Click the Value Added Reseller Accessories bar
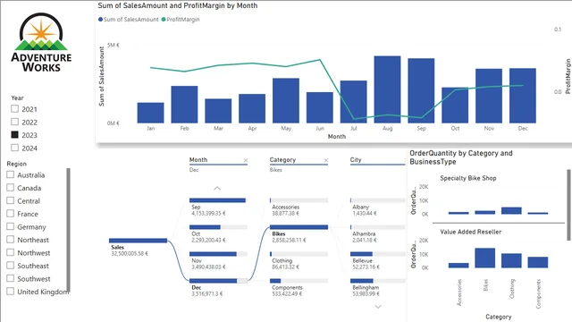Image resolution: width=572 pixels, height=322 pixels. [x=458, y=266]
